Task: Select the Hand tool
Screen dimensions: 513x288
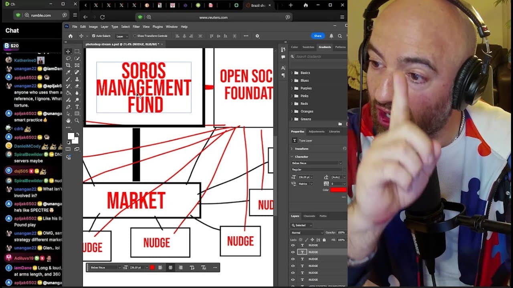Action: (x=68, y=120)
